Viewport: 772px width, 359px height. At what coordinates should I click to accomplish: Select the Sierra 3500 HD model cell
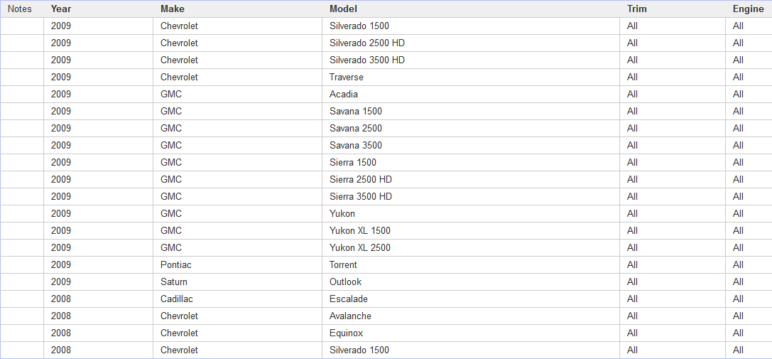(471, 197)
